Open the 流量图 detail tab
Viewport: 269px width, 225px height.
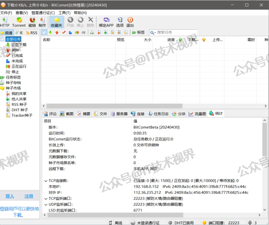click(197, 114)
